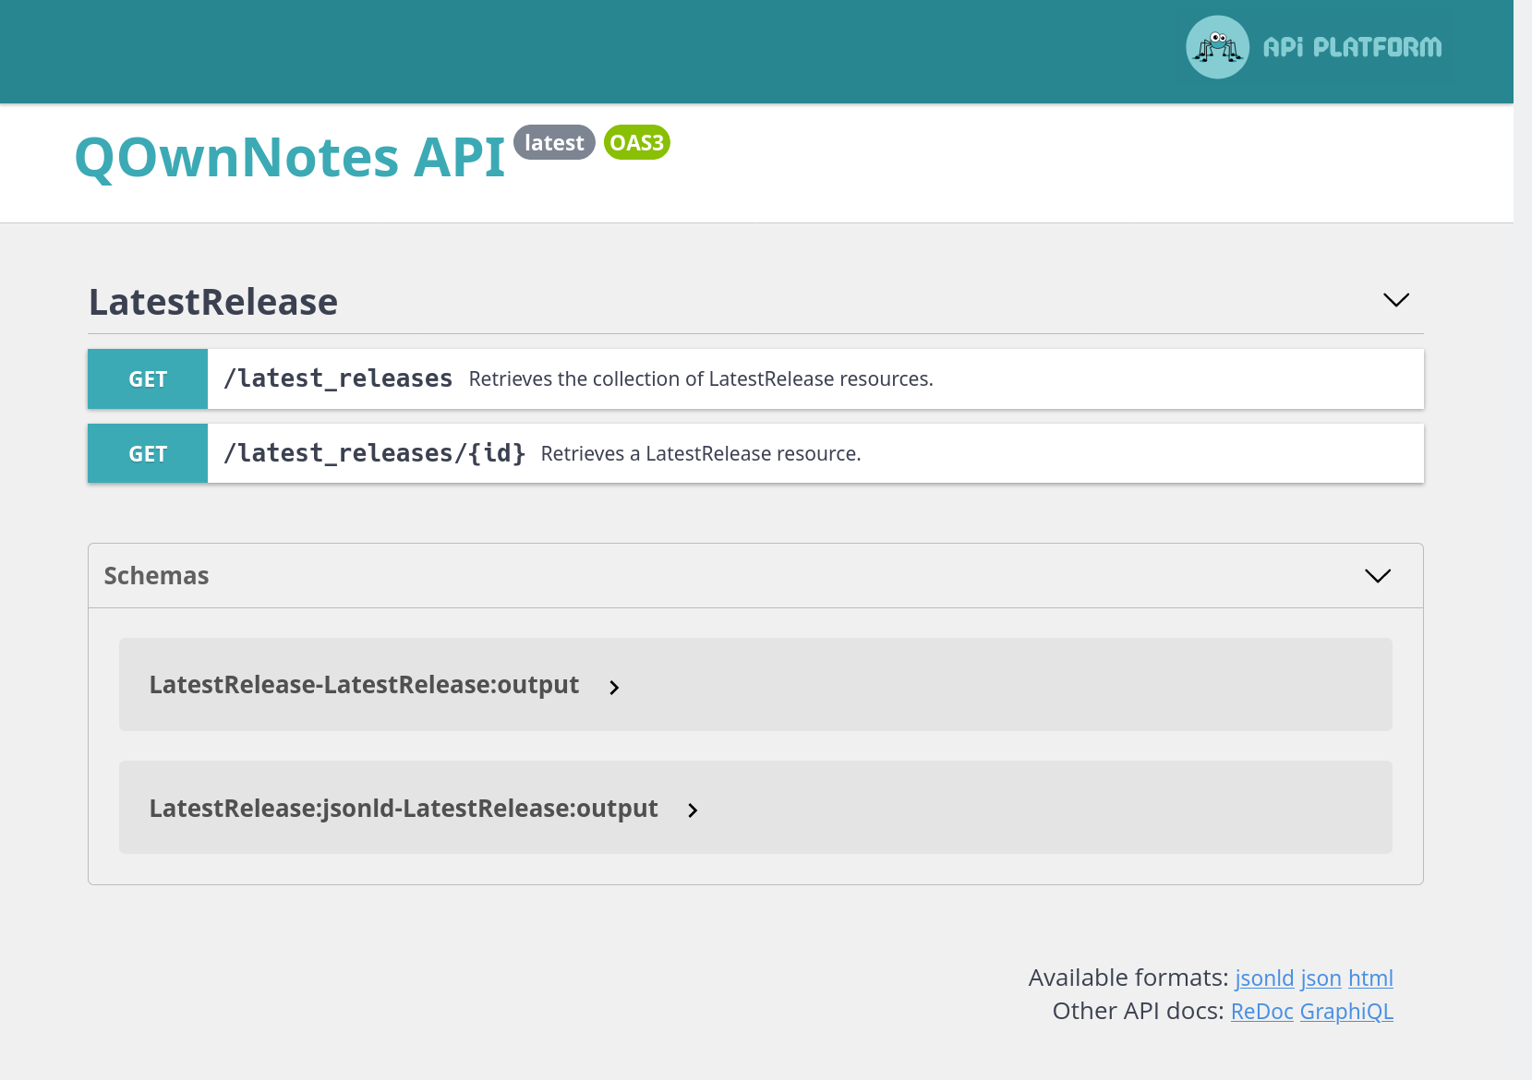Click the API PLATFORM header text logo
This screenshot has height=1080, width=1532.
click(x=1353, y=46)
